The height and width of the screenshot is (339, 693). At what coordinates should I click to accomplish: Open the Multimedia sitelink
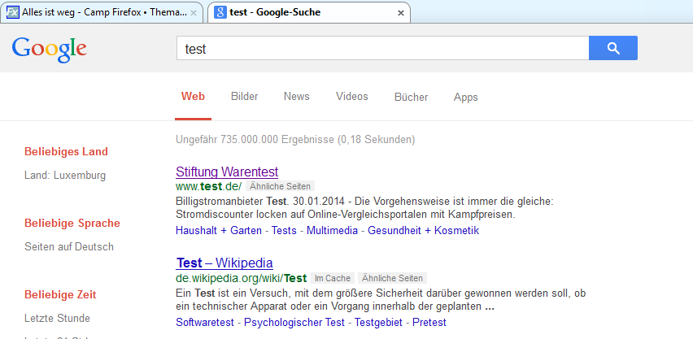[x=332, y=230]
